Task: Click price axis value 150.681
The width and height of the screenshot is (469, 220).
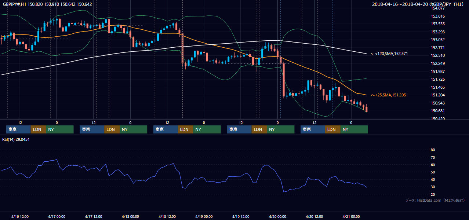Action: click(x=438, y=111)
